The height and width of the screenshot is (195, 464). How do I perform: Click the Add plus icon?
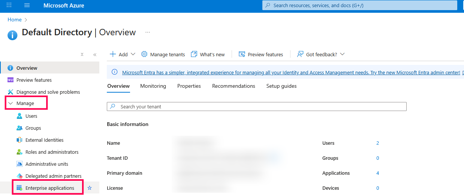pyautogui.click(x=112, y=54)
